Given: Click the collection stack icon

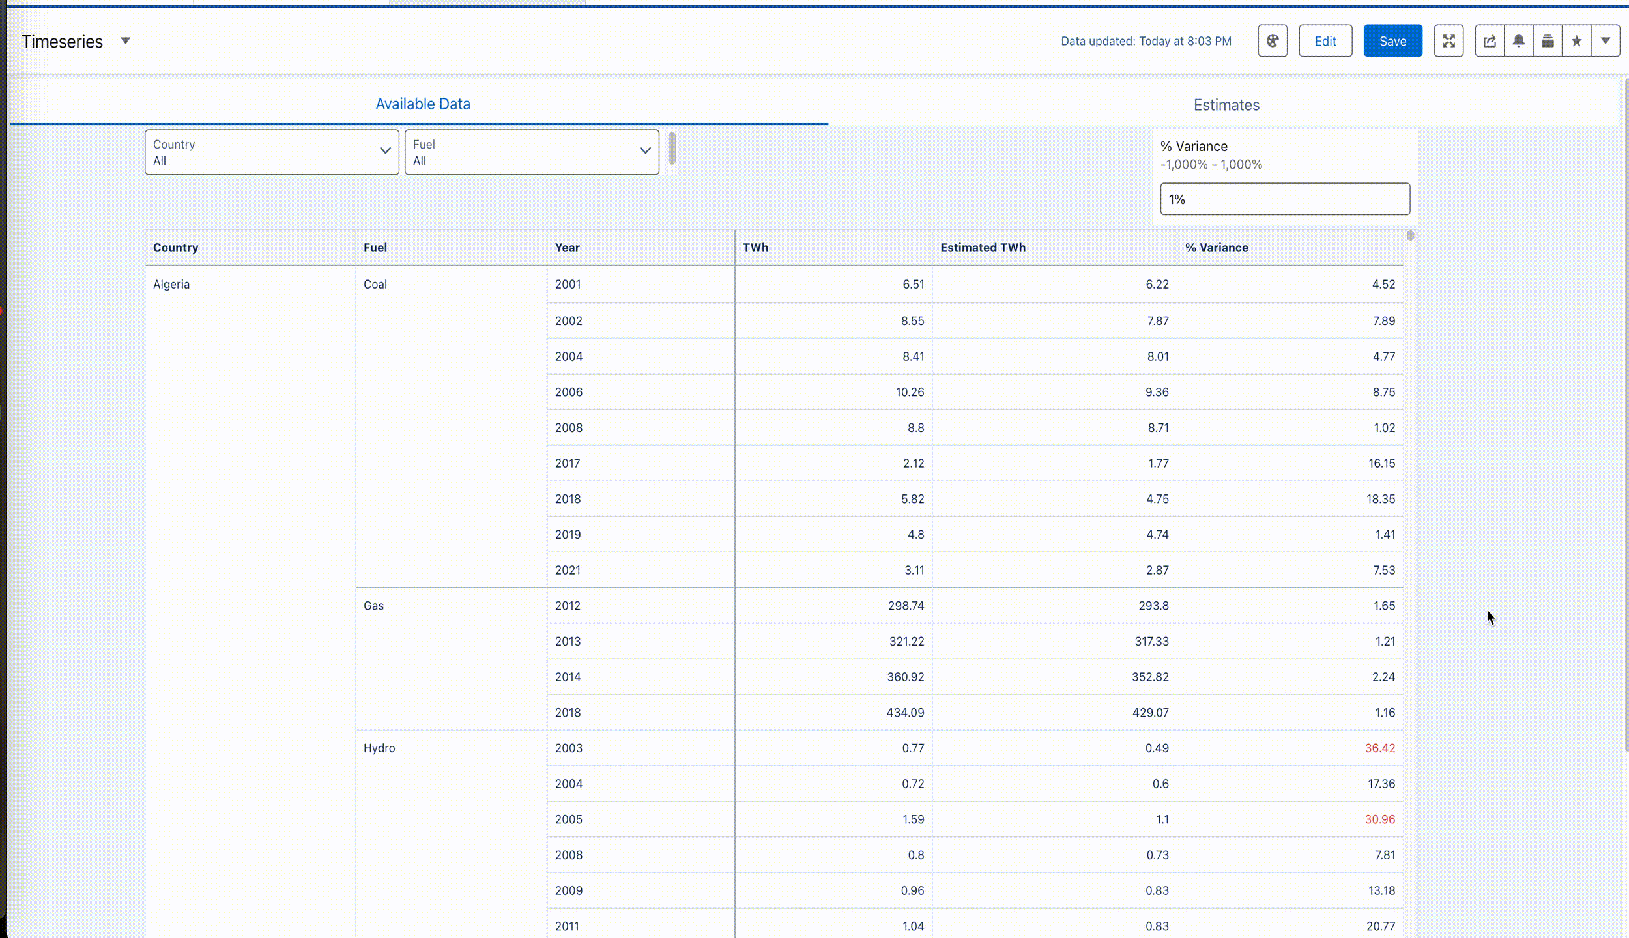Looking at the screenshot, I should pyautogui.click(x=1547, y=41).
